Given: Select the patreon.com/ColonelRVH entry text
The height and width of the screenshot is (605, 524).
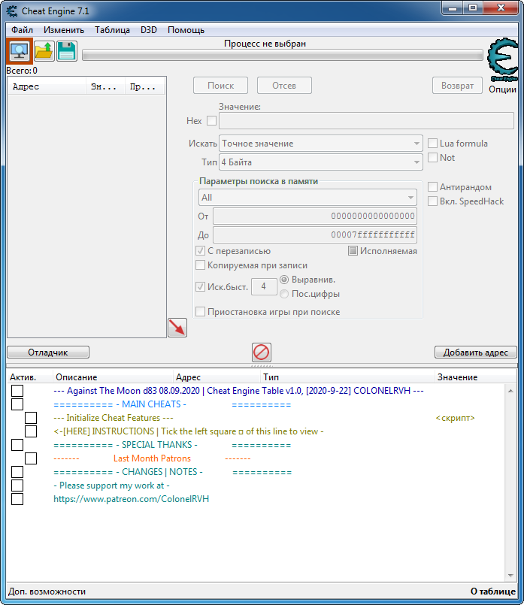Looking at the screenshot, I should pos(132,499).
